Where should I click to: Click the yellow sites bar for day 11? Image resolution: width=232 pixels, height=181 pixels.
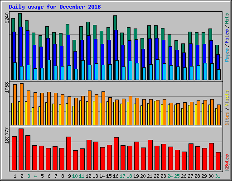click(80, 113)
